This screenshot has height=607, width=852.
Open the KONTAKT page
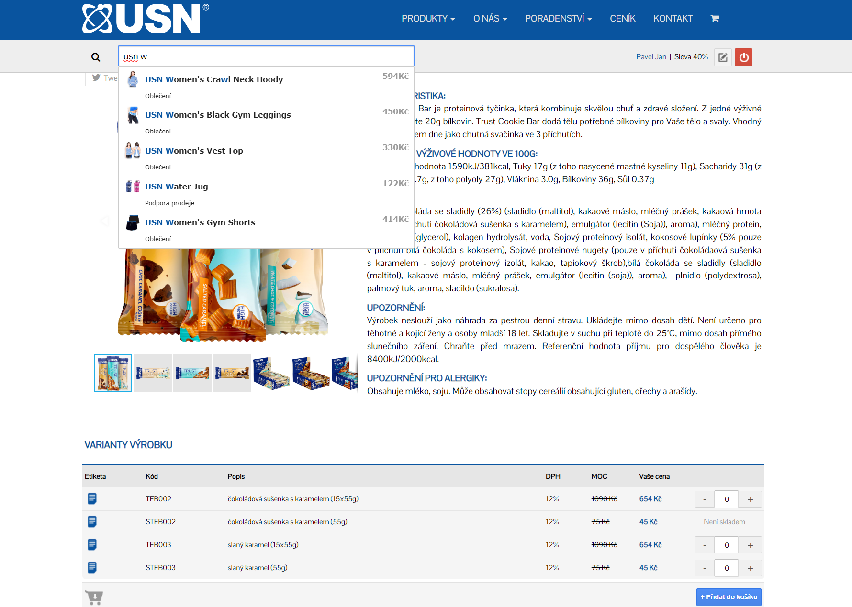pyautogui.click(x=673, y=19)
